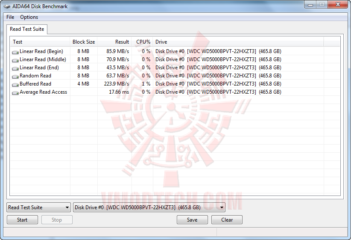Screen dimensions: 351x240
Task: Start the benchmark with the Start button
Action: 22,220
